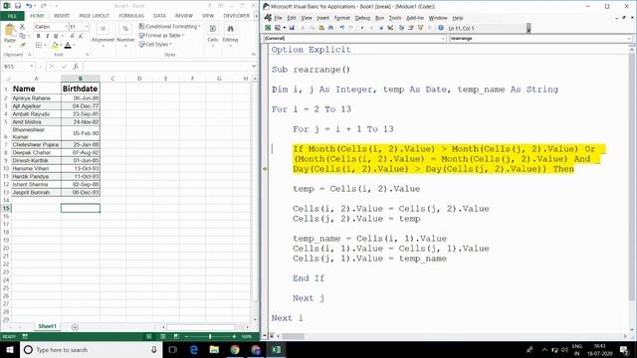
Task: Toggle Bold formatting
Action: [x=39, y=36]
